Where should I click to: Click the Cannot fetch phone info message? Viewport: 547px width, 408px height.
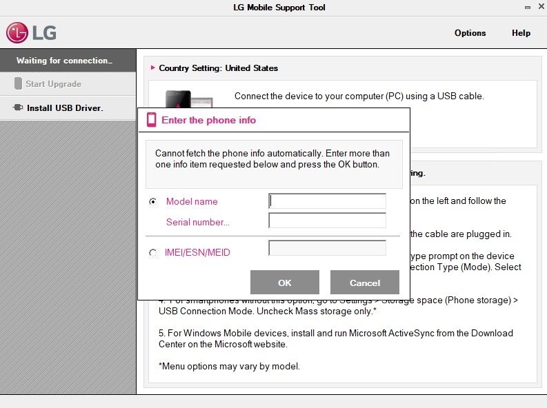click(x=272, y=159)
